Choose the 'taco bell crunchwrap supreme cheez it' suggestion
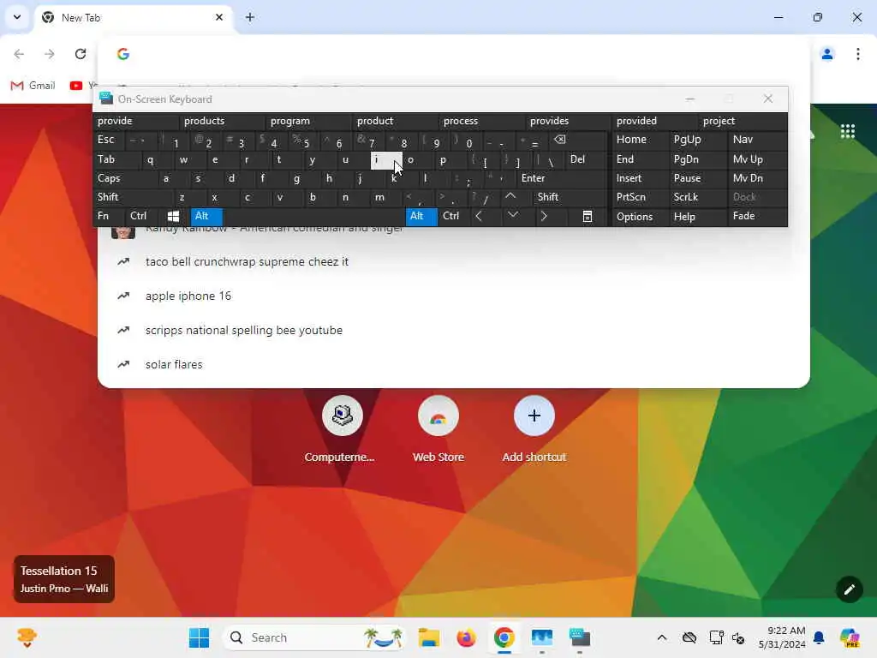The image size is (877, 658). [454, 262]
